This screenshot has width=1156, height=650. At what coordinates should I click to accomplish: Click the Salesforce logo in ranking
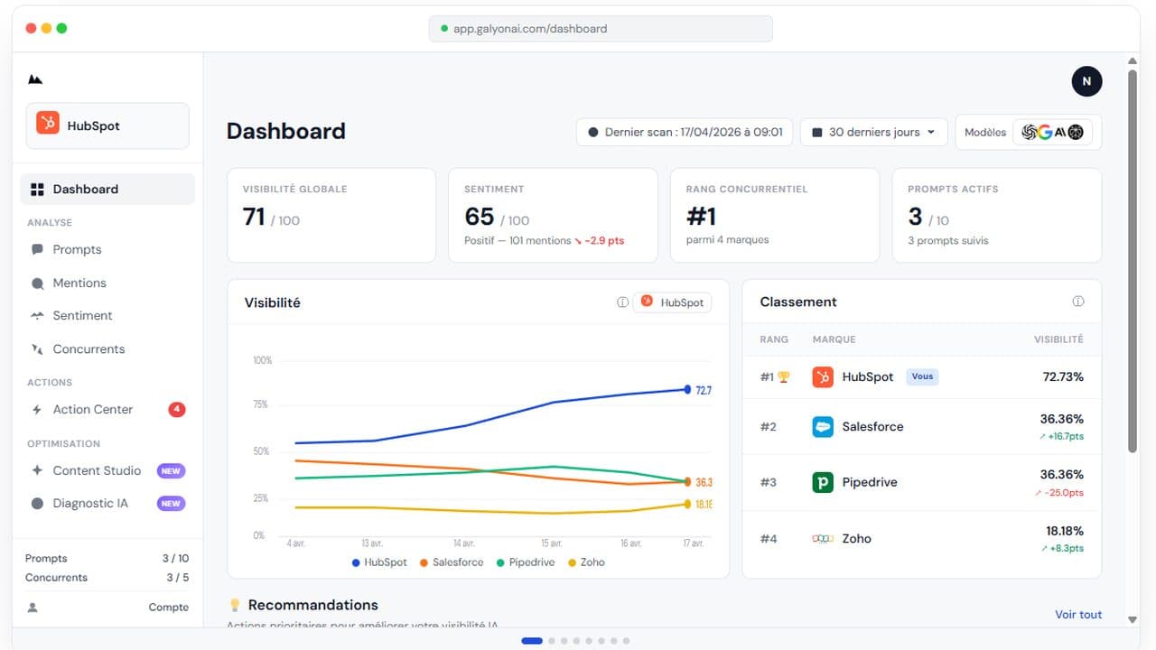coord(823,427)
